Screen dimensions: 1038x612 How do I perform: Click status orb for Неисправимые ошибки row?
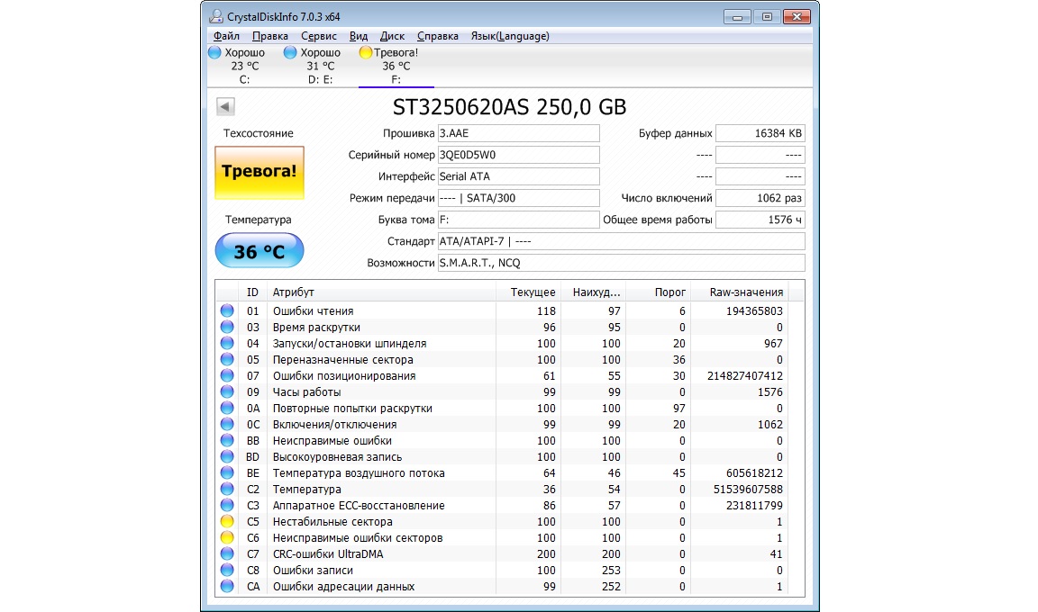point(227,440)
